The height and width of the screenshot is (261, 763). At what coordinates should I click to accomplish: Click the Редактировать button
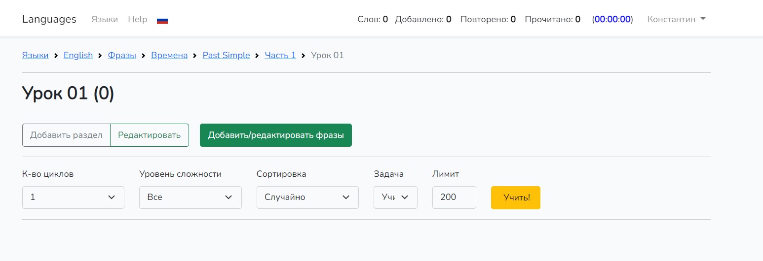coord(150,135)
